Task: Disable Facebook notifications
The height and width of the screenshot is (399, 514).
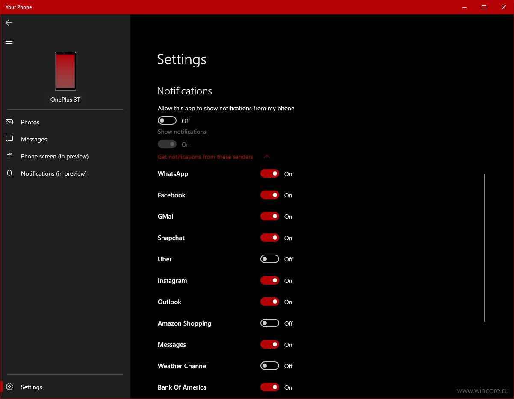Action: (270, 195)
